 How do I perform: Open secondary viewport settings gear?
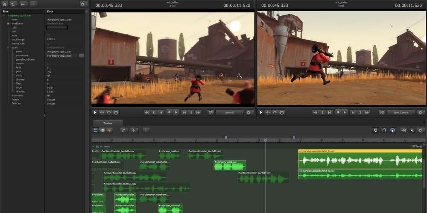[421, 112]
